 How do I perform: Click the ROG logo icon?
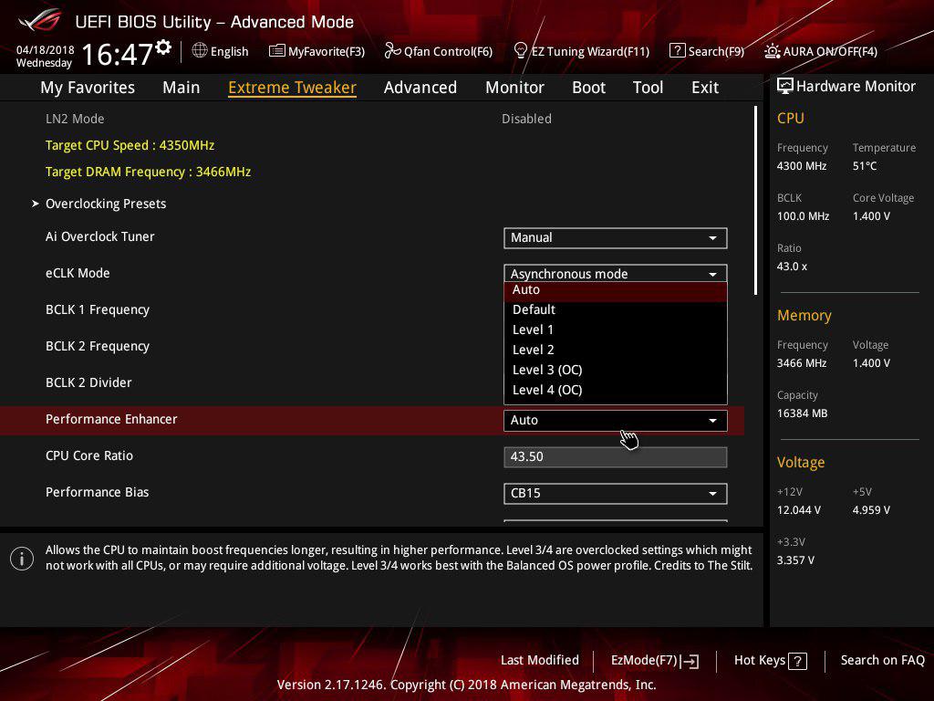click(38, 22)
